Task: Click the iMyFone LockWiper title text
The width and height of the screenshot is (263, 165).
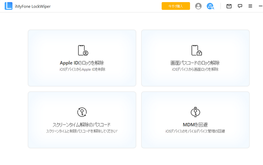Action: click(33, 6)
